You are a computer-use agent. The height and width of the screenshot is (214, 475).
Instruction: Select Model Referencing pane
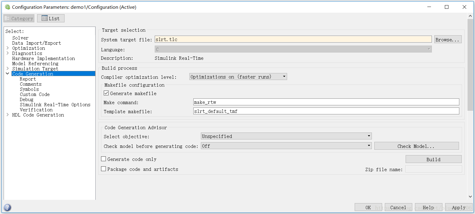pos(35,64)
